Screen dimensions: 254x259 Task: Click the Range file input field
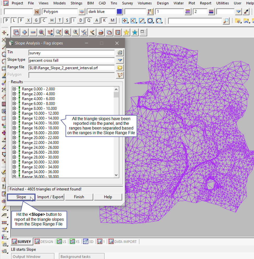tap(71, 68)
